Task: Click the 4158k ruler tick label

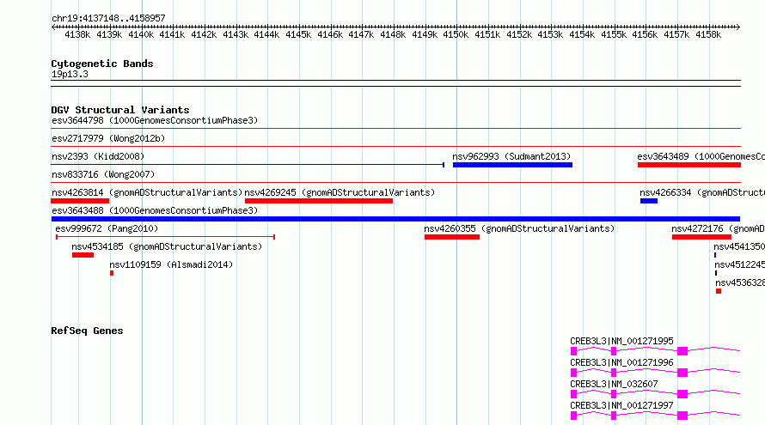Action: click(708, 34)
